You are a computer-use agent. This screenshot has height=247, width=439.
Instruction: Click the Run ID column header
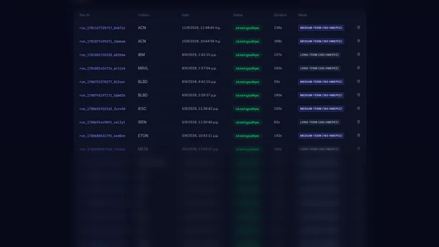[x=84, y=15]
